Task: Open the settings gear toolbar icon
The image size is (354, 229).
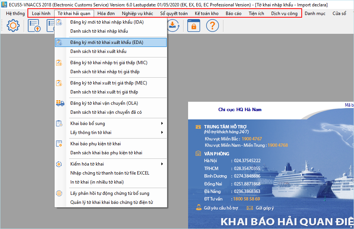Action: [13, 26]
